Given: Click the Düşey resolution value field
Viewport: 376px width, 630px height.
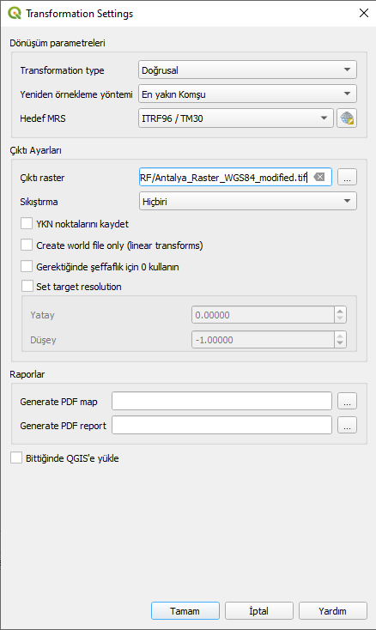Looking at the screenshot, I should [x=263, y=340].
